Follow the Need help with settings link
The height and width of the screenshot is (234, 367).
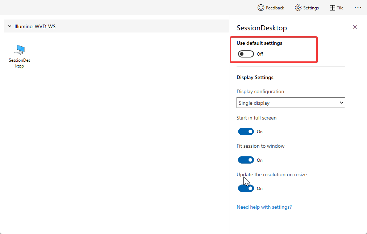(x=264, y=207)
